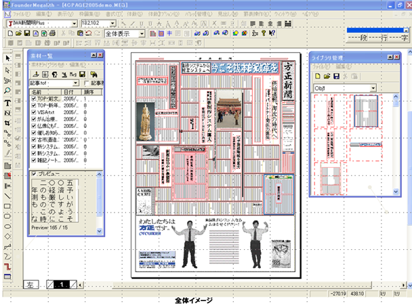This screenshot has width=412, height=304.
Task: Open the Obj1 library dropdown
Action: [373, 88]
